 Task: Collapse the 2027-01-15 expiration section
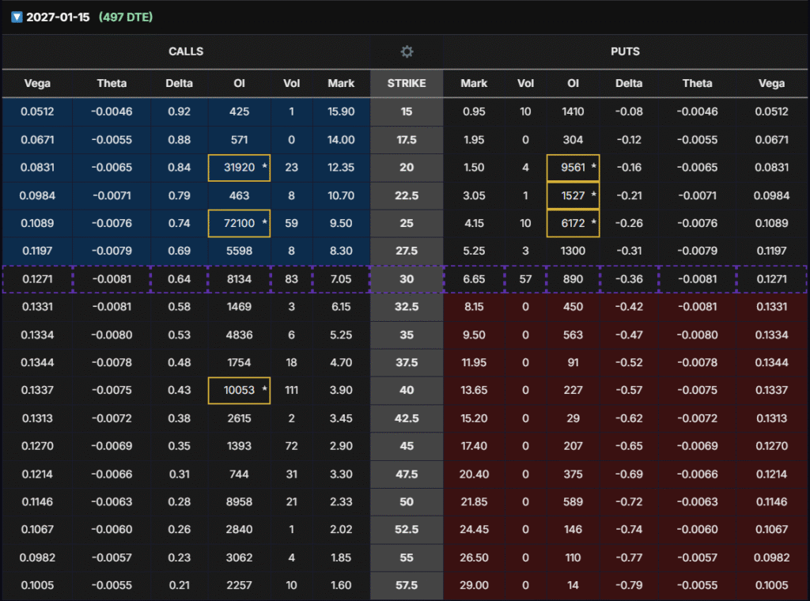click(x=17, y=17)
